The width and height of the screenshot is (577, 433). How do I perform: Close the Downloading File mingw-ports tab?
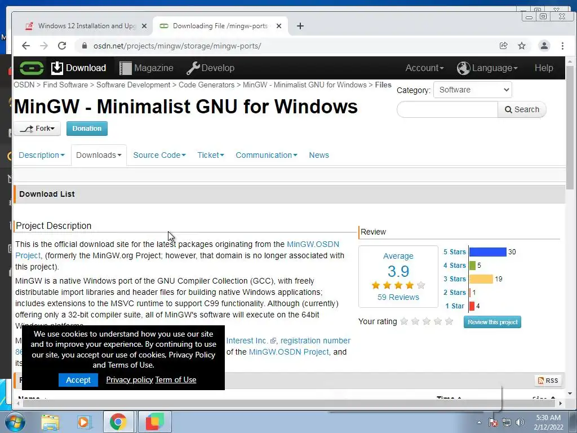pos(279,26)
